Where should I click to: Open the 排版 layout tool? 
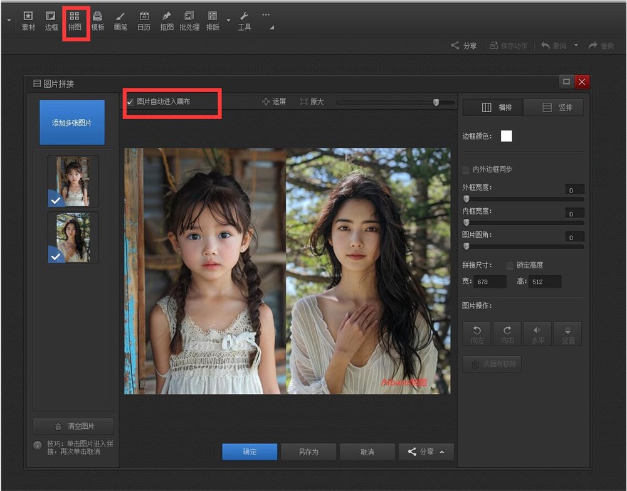tap(213, 21)
